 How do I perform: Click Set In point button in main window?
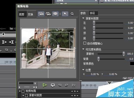[x=4, y=42]
